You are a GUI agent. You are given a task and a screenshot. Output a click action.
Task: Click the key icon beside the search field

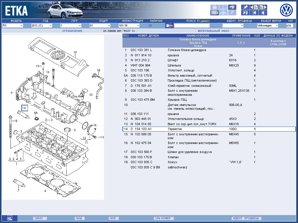169,26
